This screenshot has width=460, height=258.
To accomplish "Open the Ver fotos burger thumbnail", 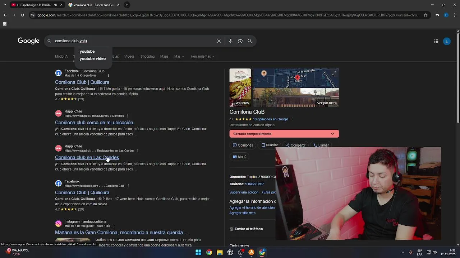I will point(240,87).
